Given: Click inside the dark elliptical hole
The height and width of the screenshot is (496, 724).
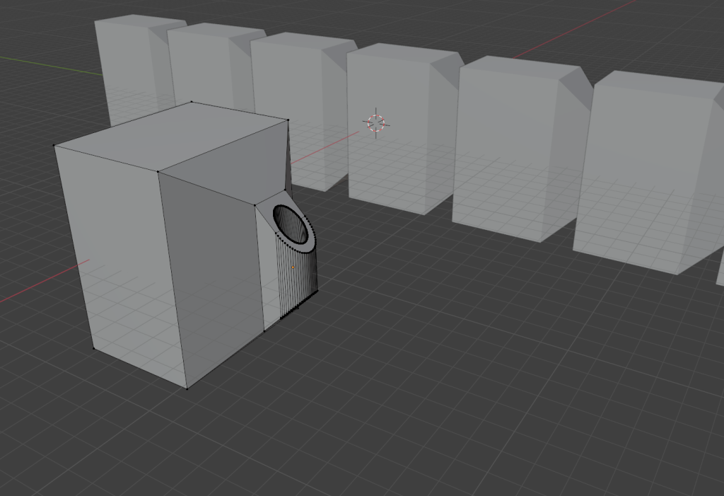Looking at the screenshot, I should pos(291,224).
